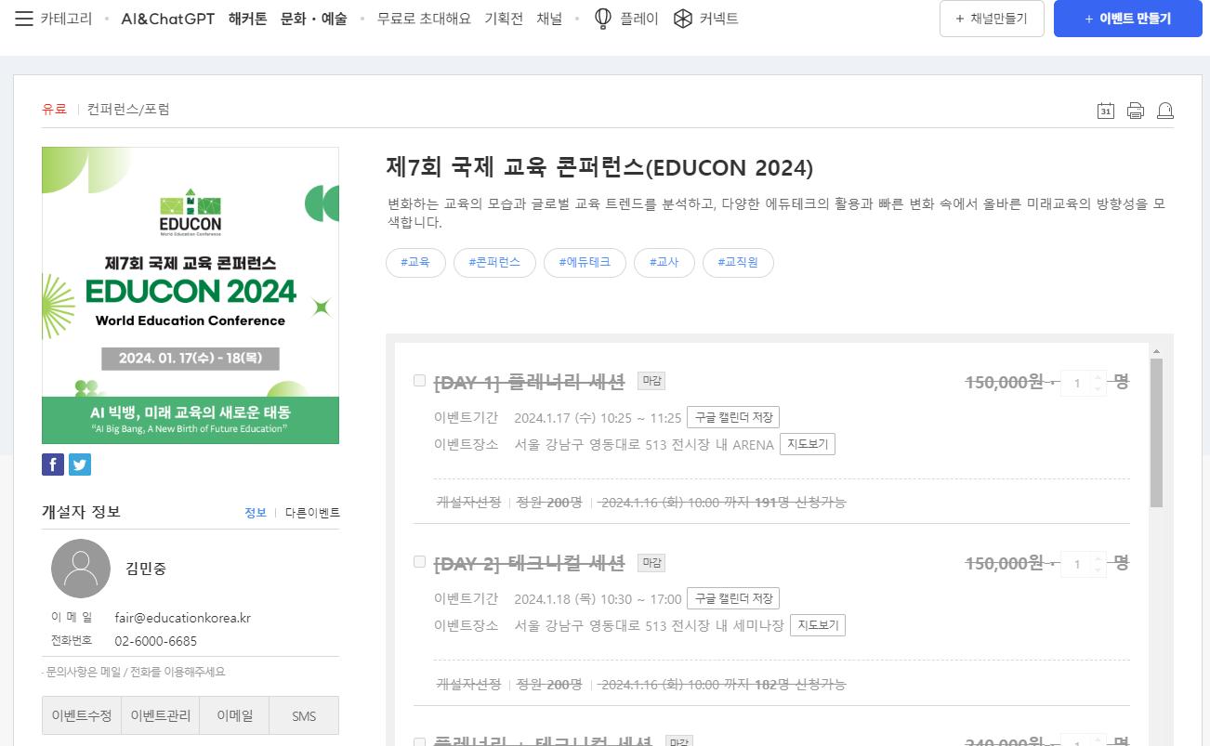Increase the DAY 2 session ticket quantity
The height and width of the screenshot is (746, 1210).
(1098, 559)
